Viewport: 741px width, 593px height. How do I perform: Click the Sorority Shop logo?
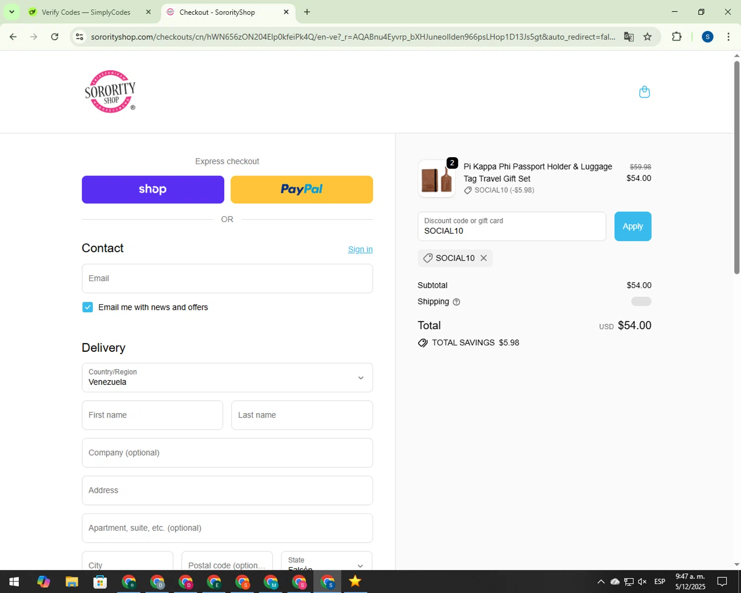tap(110, 91)
